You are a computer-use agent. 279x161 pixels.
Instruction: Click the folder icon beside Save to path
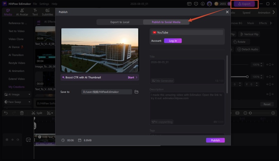[136, 92]
